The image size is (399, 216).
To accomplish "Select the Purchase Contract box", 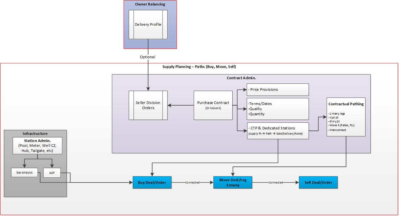I will 213,105.
